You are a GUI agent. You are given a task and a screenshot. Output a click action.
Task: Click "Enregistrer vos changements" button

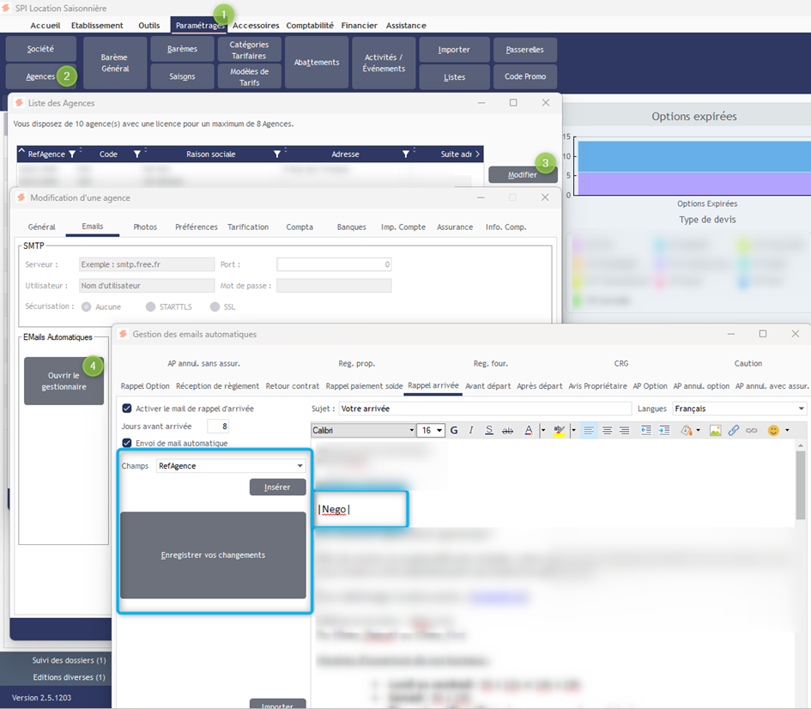(213, 555)
